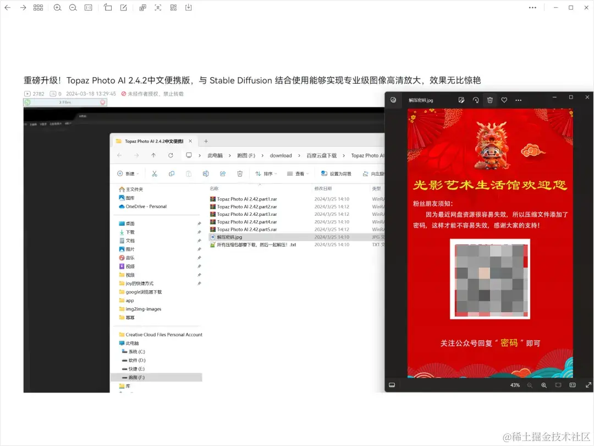The width and height of the screenshot is (594, 446).
Task: Open Creative Cloud Files Personal Account
Action: tap(161, 335)
